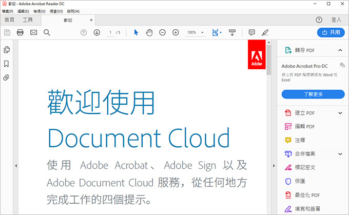This screenshot has width=349, height=215.
Task: Click the document vertical scrollbar thumb
Action: point(269,60)
